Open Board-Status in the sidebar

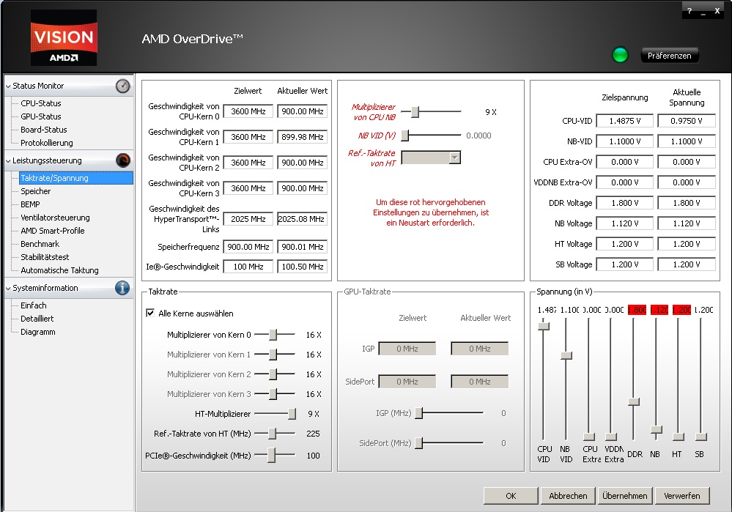pos(44,130)
